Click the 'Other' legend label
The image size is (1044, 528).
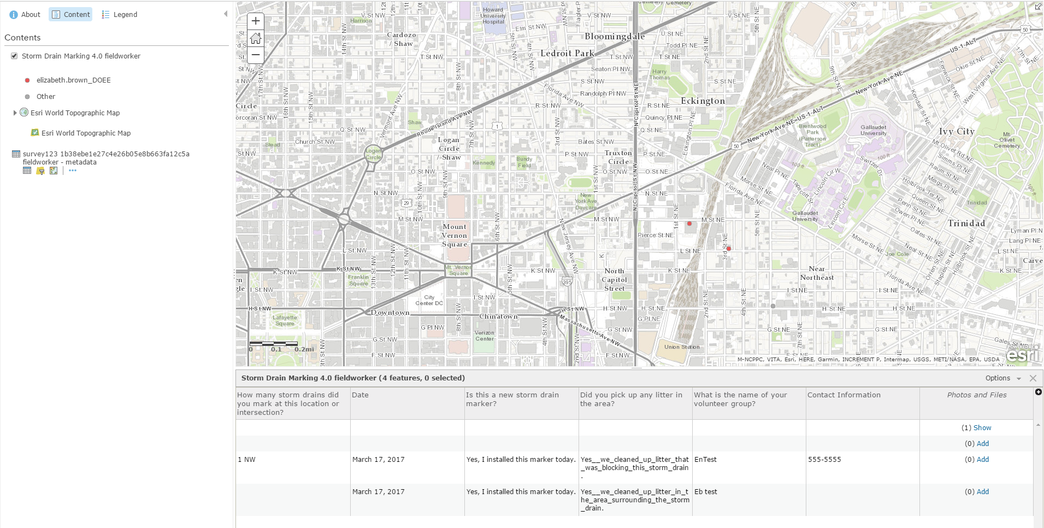tap(46, 97)
